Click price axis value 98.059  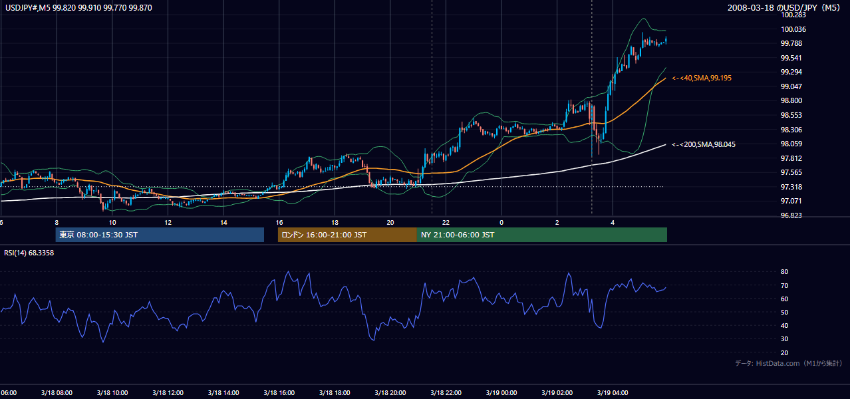pyautogui.click(x=793, y=144)
